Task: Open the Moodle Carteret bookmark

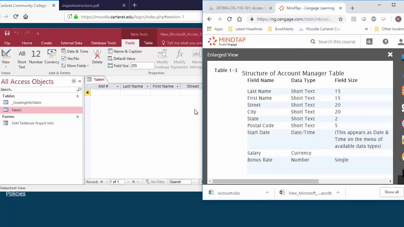Action: (320, 29)
